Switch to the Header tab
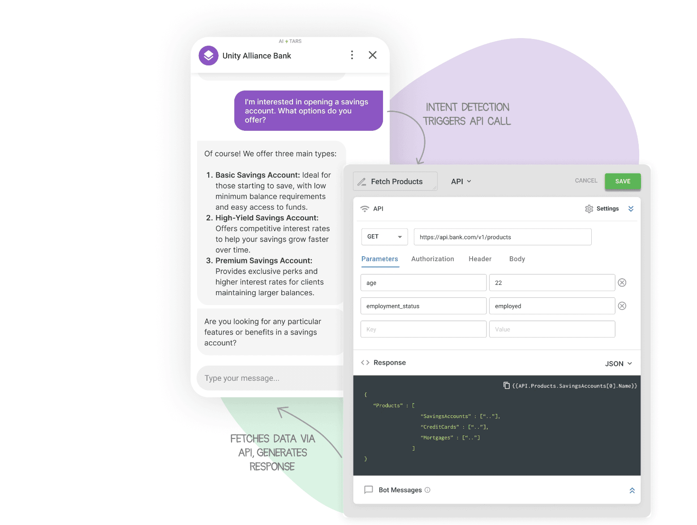The image size is (697, 525). pos(480,259)
